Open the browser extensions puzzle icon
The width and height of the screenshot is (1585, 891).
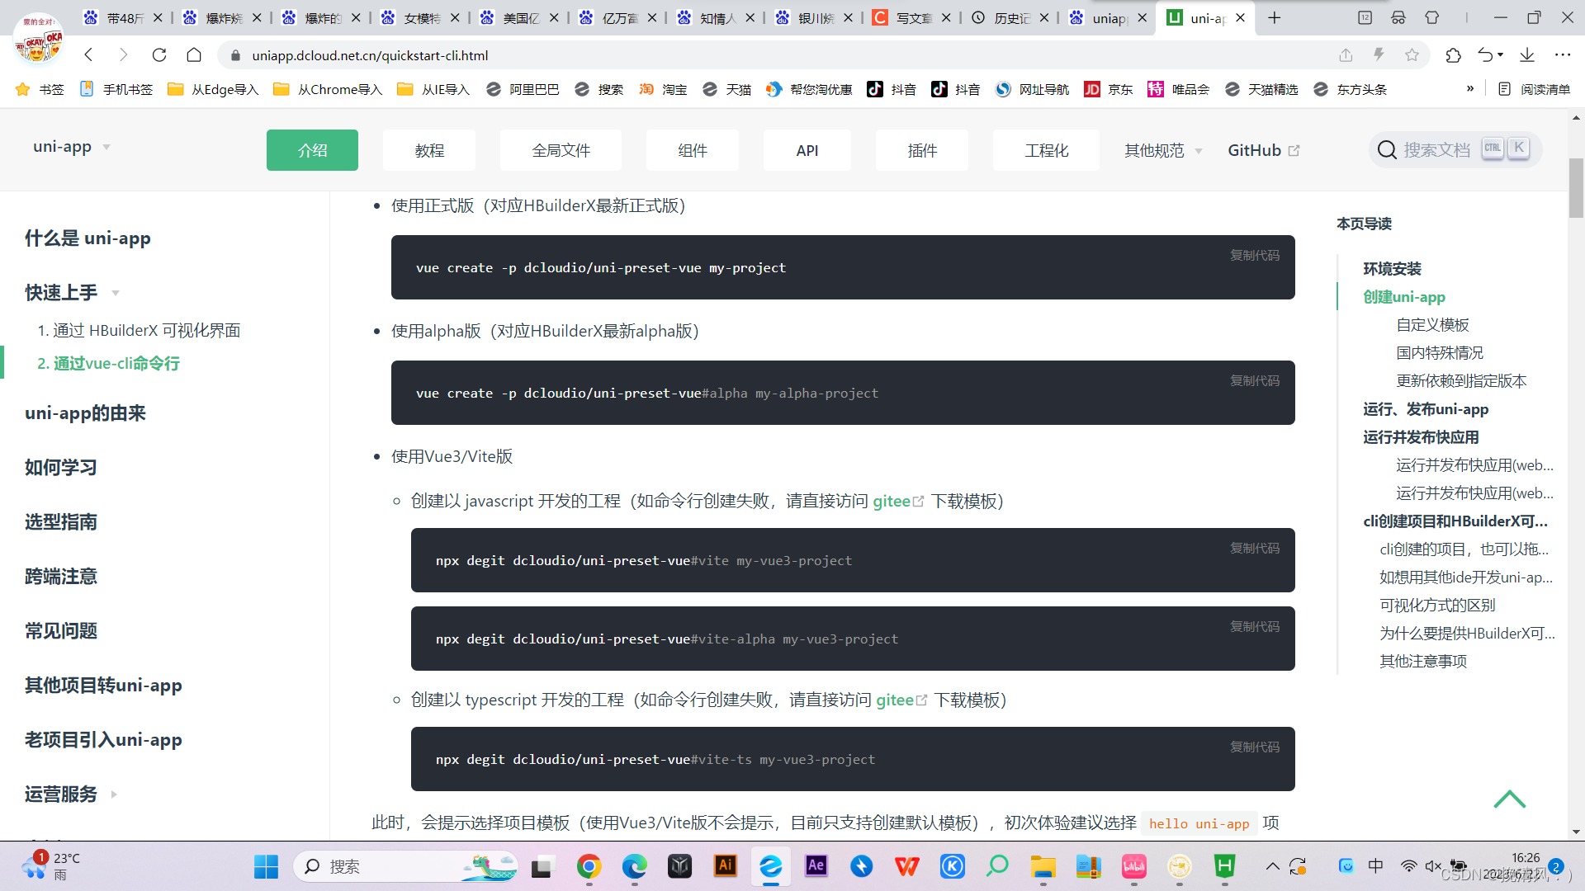[1453, 55]
